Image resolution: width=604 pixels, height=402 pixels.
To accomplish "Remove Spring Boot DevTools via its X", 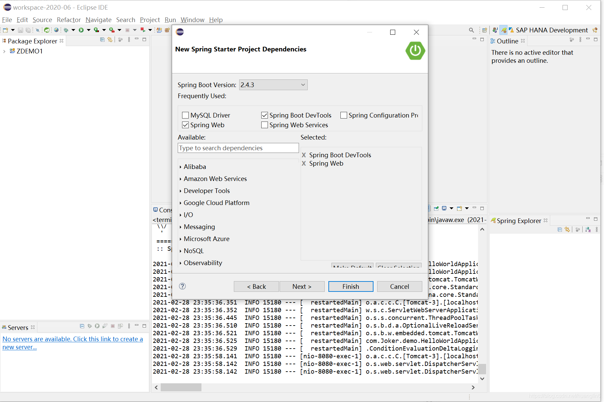I will click(304, 155).
